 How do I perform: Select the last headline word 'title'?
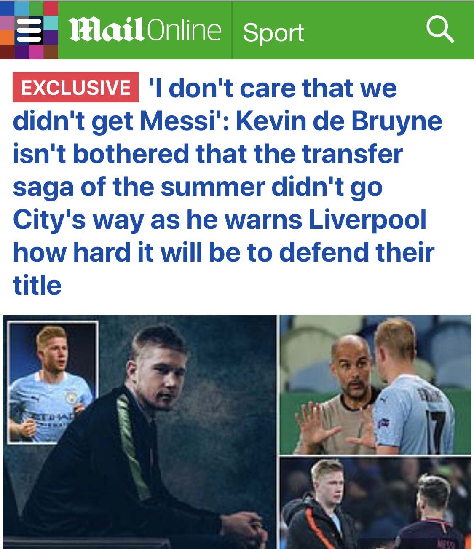tap(37, 285)
